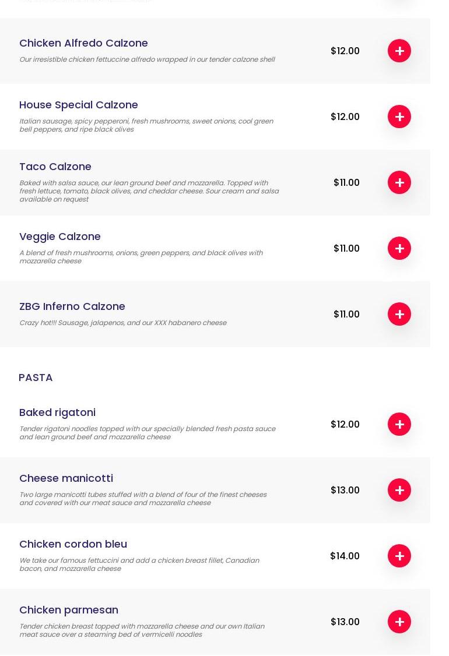Click plus button for Taco Calzone
This screenshot has width=449, height=656.
pyautogui.click(x=399, y=182)
